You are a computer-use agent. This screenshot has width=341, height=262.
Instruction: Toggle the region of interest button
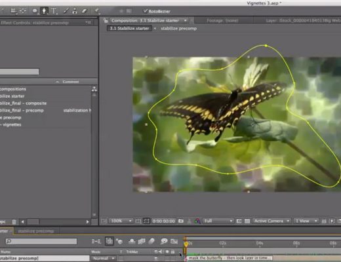coord(239,221)
